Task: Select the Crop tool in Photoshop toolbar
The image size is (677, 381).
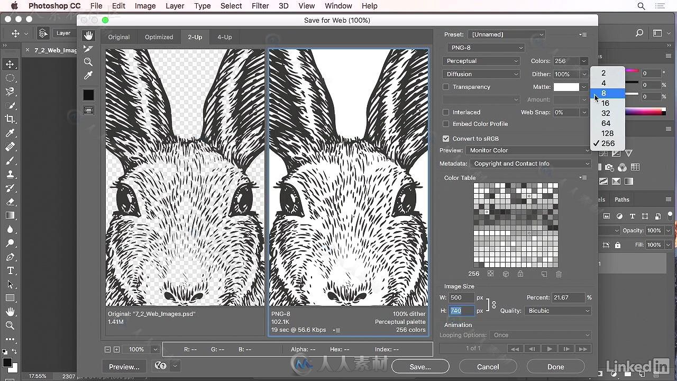Action: click(10, 119)
